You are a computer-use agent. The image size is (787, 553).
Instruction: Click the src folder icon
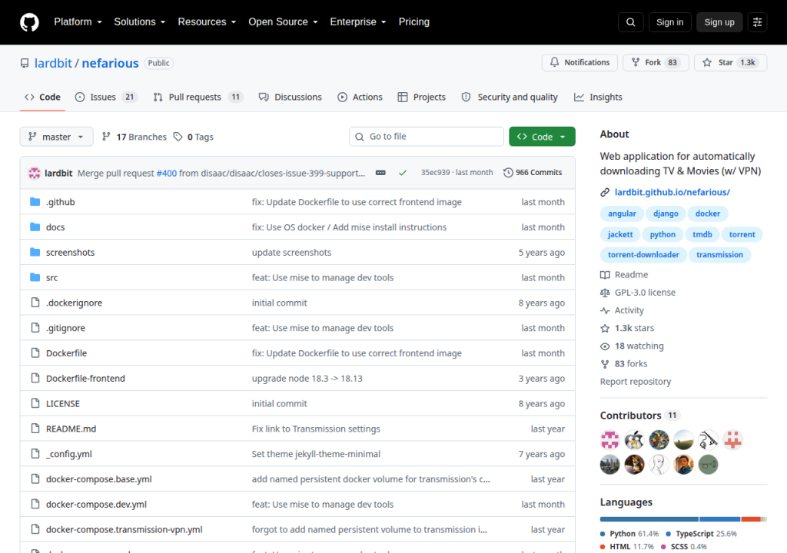point(35,277)
